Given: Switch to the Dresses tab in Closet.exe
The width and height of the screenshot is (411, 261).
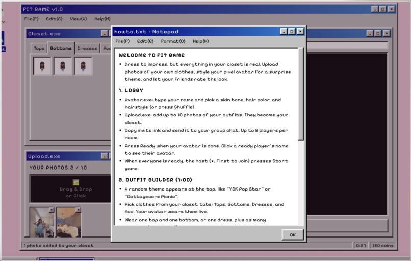Looking at the screenshot, I should (x=87, y=49).
